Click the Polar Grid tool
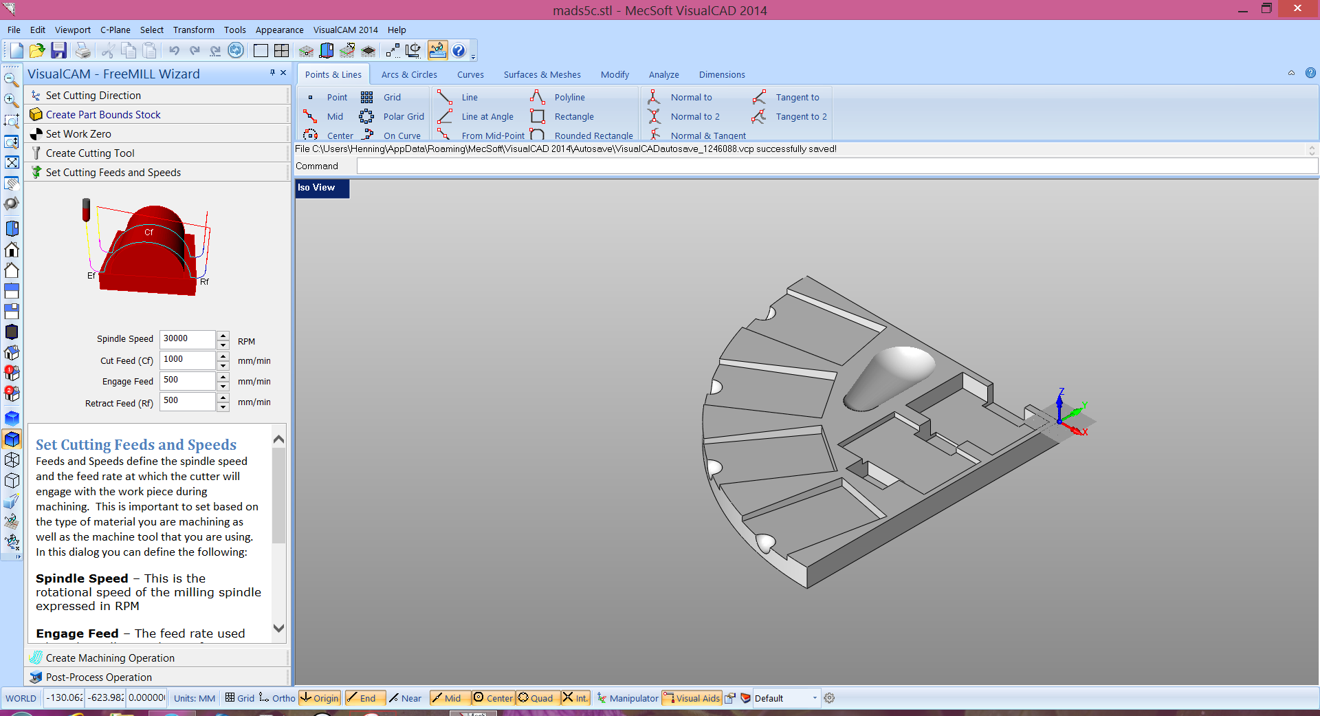Viewport: 1320px width, 716px height. click(403, 117)
